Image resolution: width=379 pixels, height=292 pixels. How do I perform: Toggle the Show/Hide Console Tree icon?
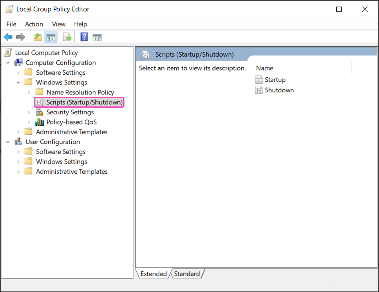51,37
